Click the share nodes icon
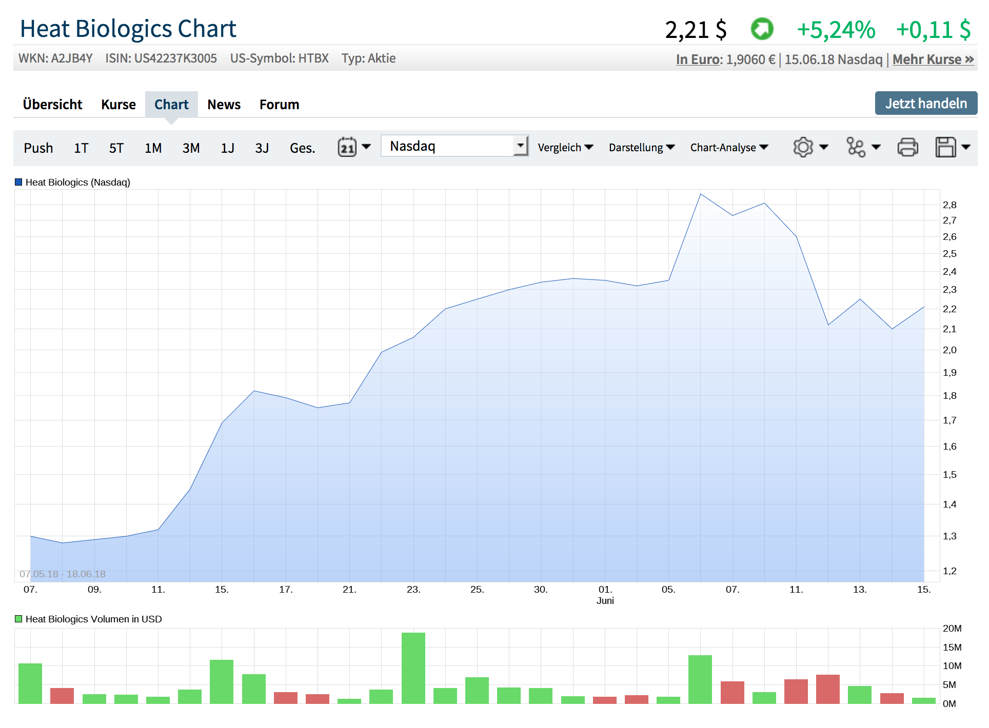 pyautogui.click(x=856, y=148)
